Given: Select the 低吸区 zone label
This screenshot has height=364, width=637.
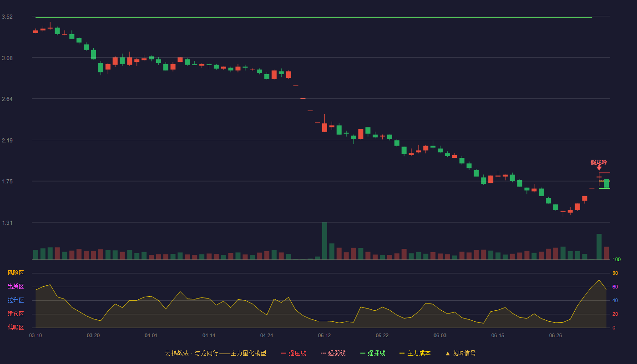Looking at the screenshot, I should coord(15,327).
